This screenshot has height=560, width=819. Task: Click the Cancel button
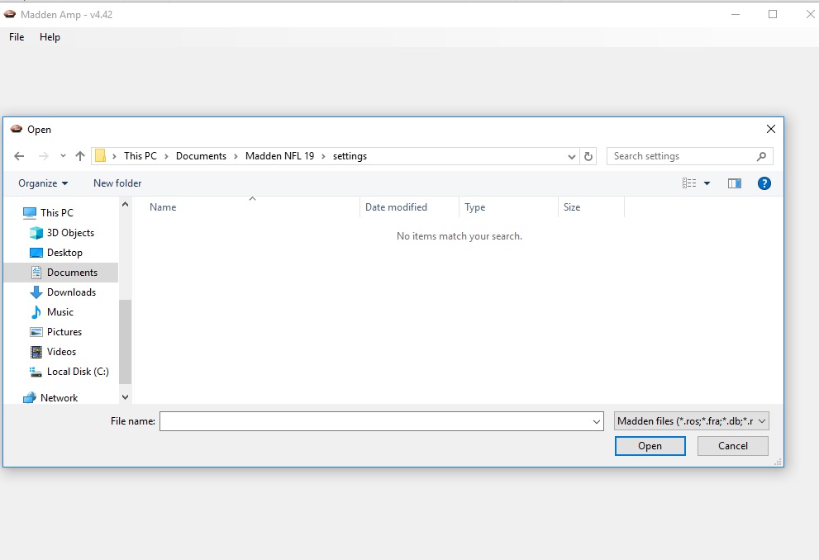click(x=733, y=446)
